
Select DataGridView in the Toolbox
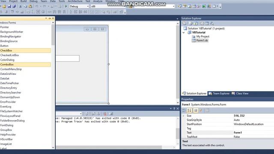[x=25, y=74]
